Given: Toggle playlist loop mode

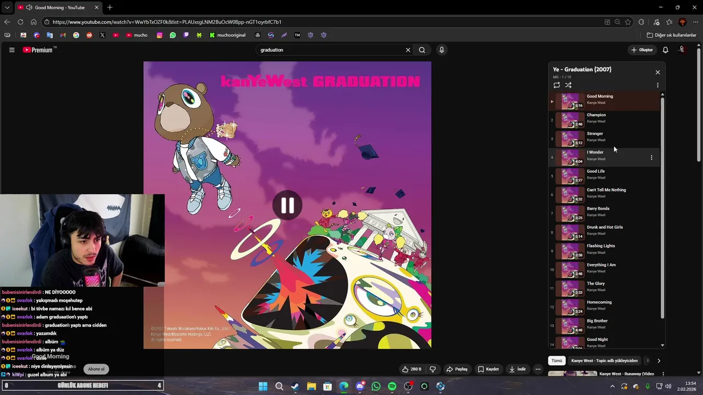Looking at the screenshot, I should click(556, 85).
